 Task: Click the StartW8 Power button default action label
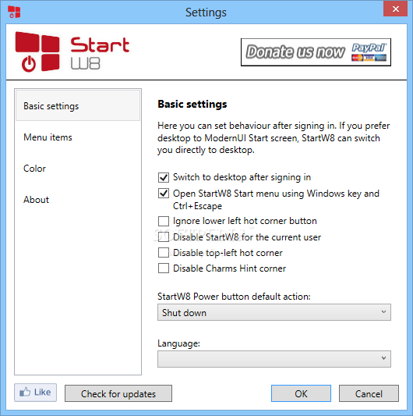pos(234,297)
